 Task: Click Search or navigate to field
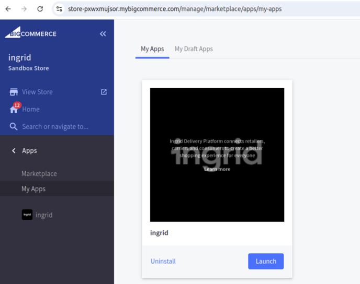pos(55,126)
